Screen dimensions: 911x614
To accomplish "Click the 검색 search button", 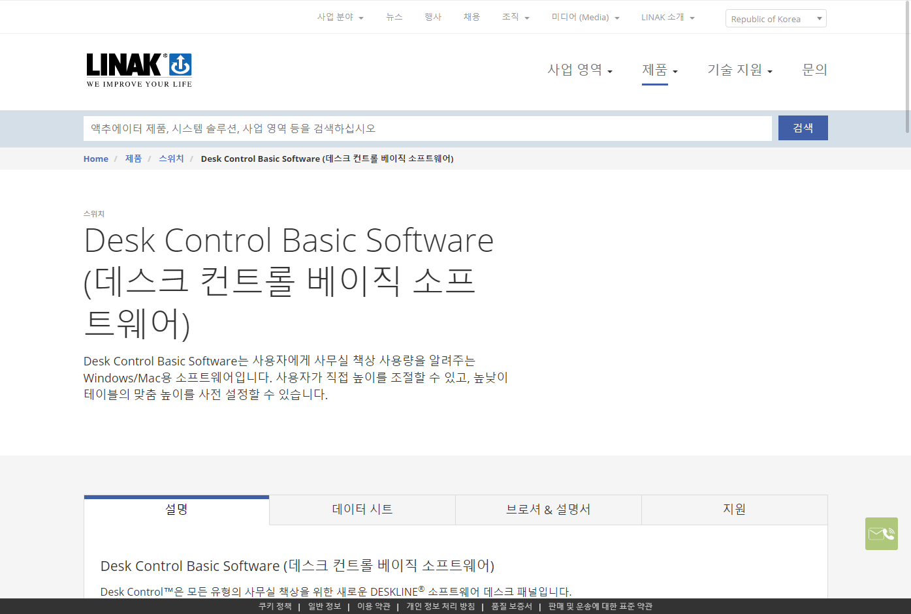I will point(803,128).
